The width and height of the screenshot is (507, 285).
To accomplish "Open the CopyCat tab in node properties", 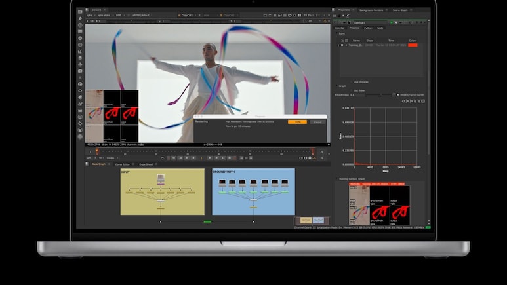I will click(x=340, y=28).
